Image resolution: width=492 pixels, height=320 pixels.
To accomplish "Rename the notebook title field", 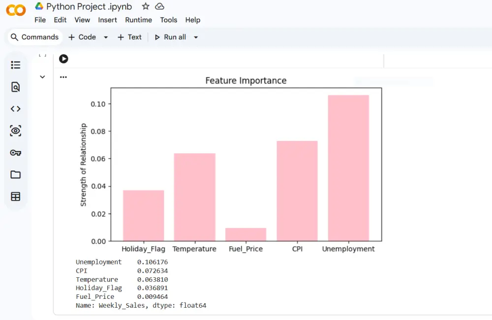I will (x=89, y=6).
